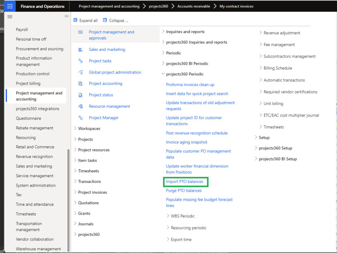The height and width of the screenshot is (253, 337).
Task: Open the Resource management workspace link
Action: click(110, 106)
